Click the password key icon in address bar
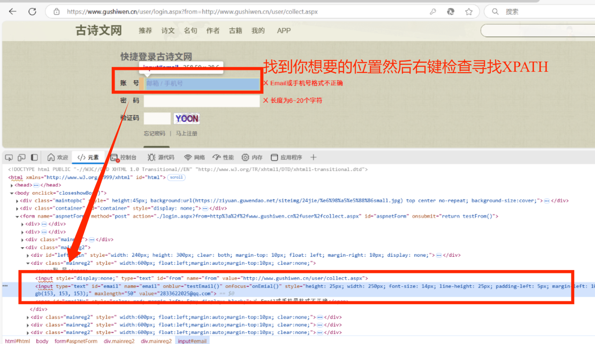This screenshot has width=595, height=344. click(x=433, y=12)
